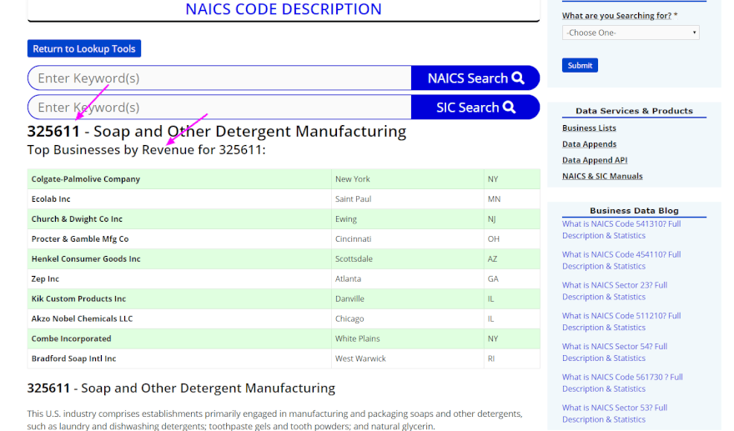Image resolution: width=734 pixels, height=431 pixels.
Task: Select the Colgate-Palmolive Company row
Action: point(86,179)
